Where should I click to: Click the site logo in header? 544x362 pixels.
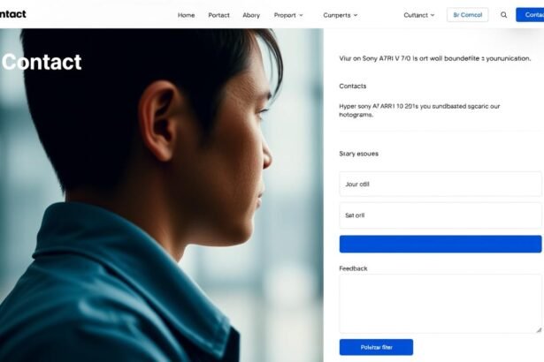pyautogui.click(x=13, y=14)
